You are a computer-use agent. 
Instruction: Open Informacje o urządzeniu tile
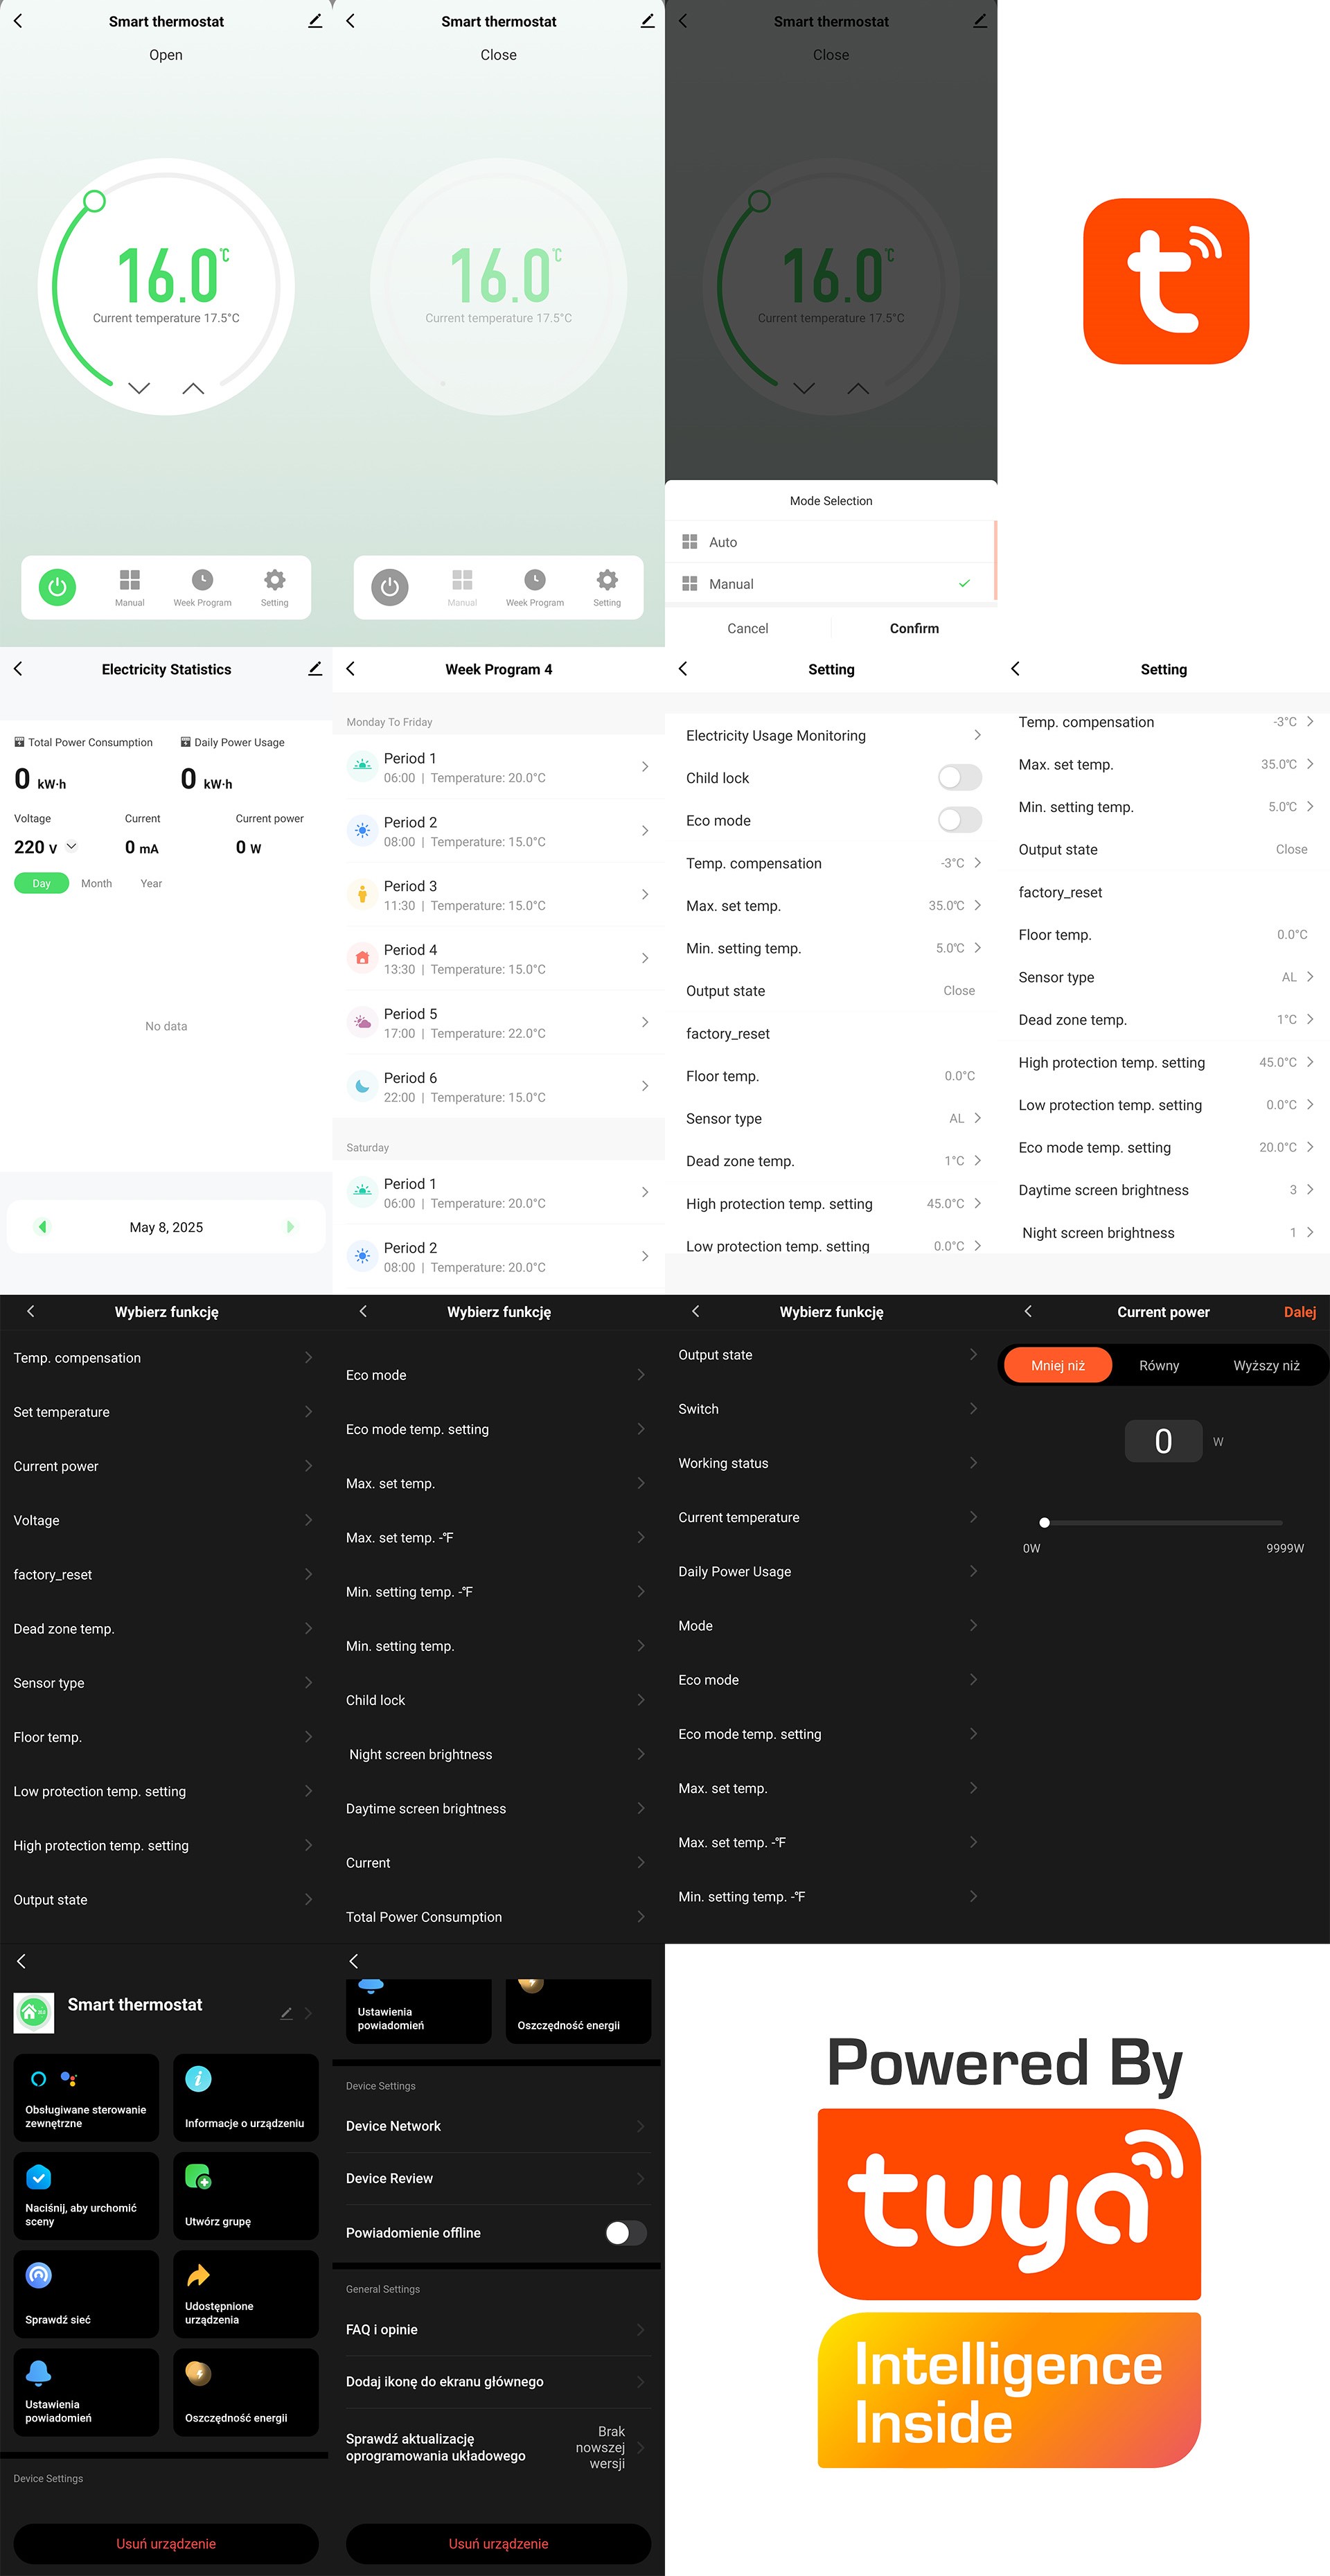tap(245, 2097)
